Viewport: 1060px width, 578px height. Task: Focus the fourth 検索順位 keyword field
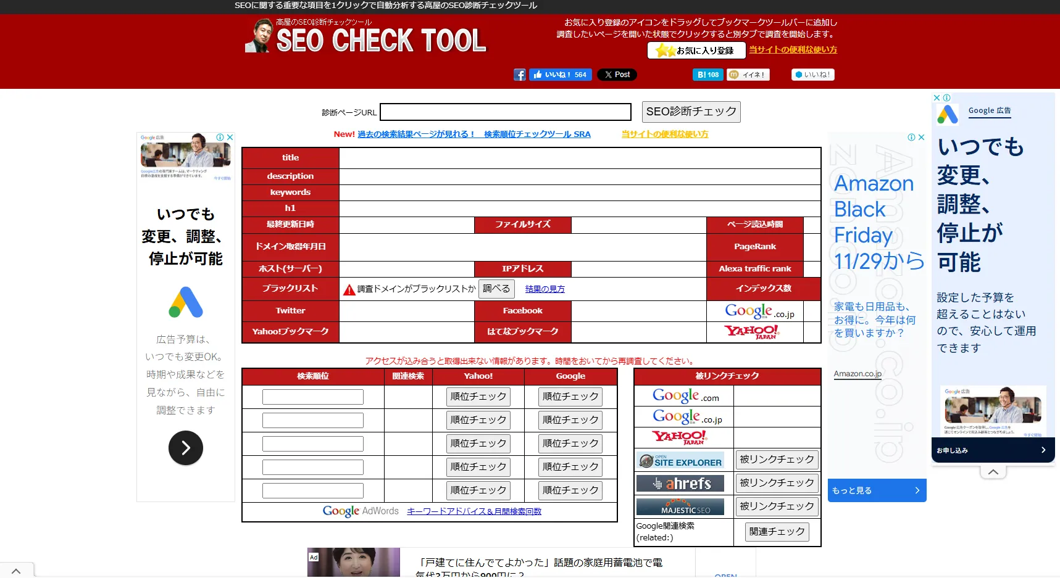coord(313,467)
